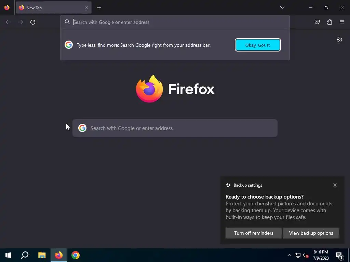350x262 pixels.
Task: Show hidden system tray icons
Action: 289,255
